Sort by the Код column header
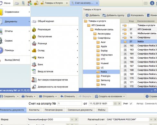 pyautogui.click(x=133, y=21)
